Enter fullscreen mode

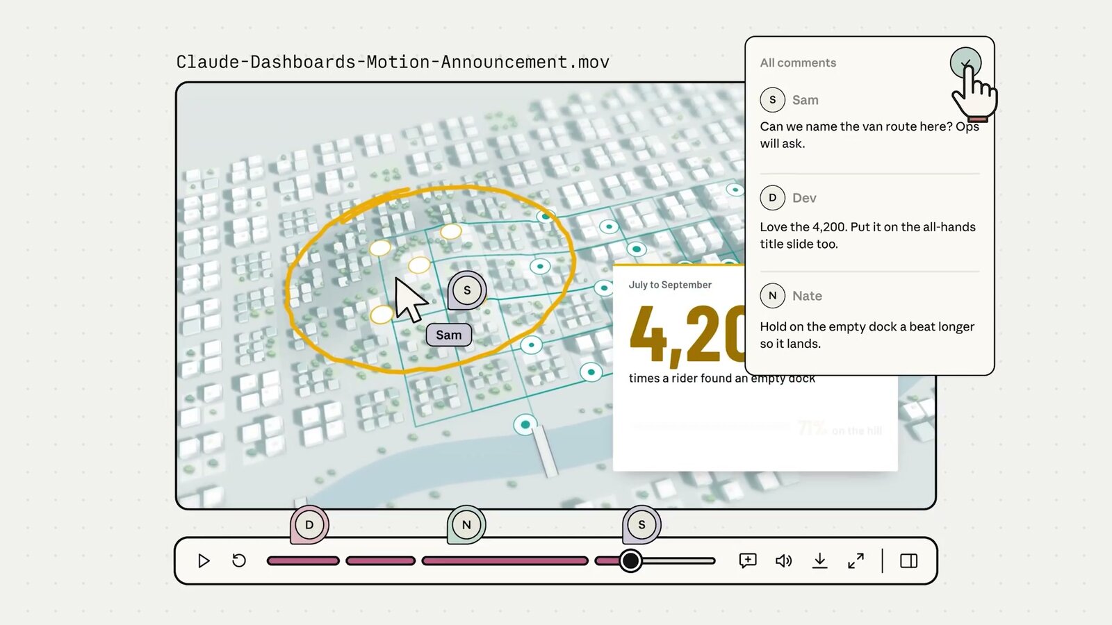pos(856,560)
